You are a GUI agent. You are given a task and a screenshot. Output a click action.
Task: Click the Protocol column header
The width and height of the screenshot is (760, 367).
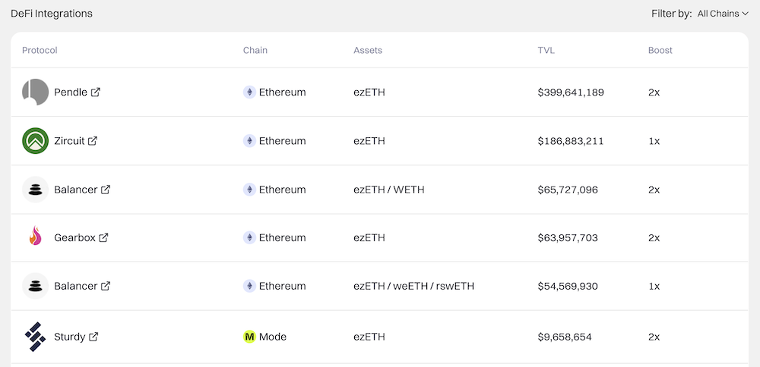click(40, 50)
